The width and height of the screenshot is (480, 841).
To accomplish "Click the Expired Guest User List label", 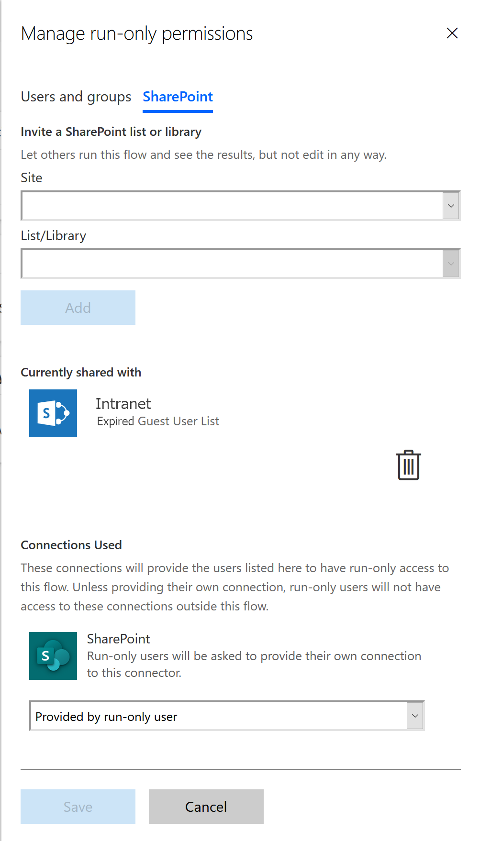I will coord(158,421).
